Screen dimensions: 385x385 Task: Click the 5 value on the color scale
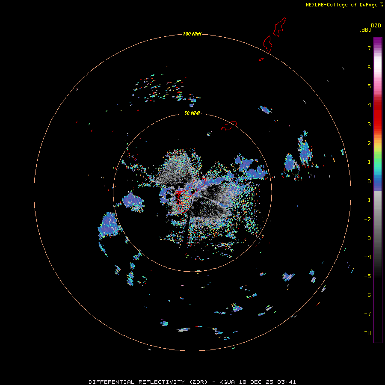tap(369, 86)
